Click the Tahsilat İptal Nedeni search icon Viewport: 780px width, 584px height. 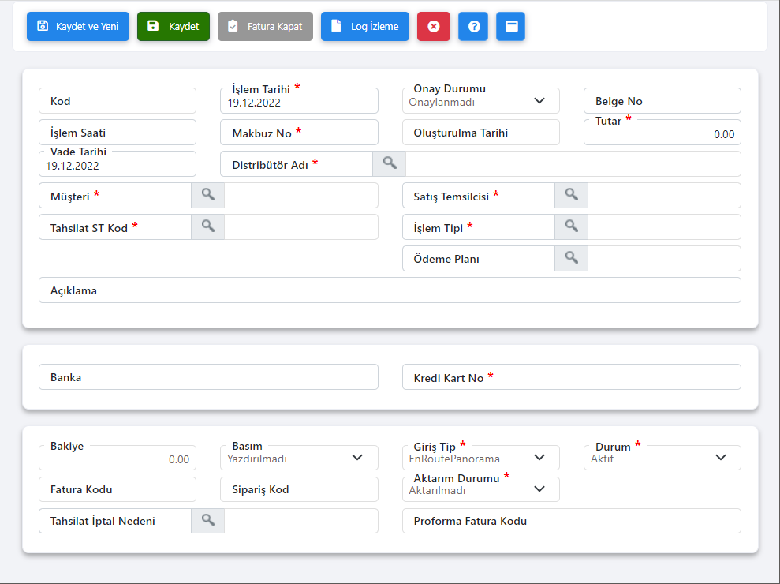[x=208, y=521]
